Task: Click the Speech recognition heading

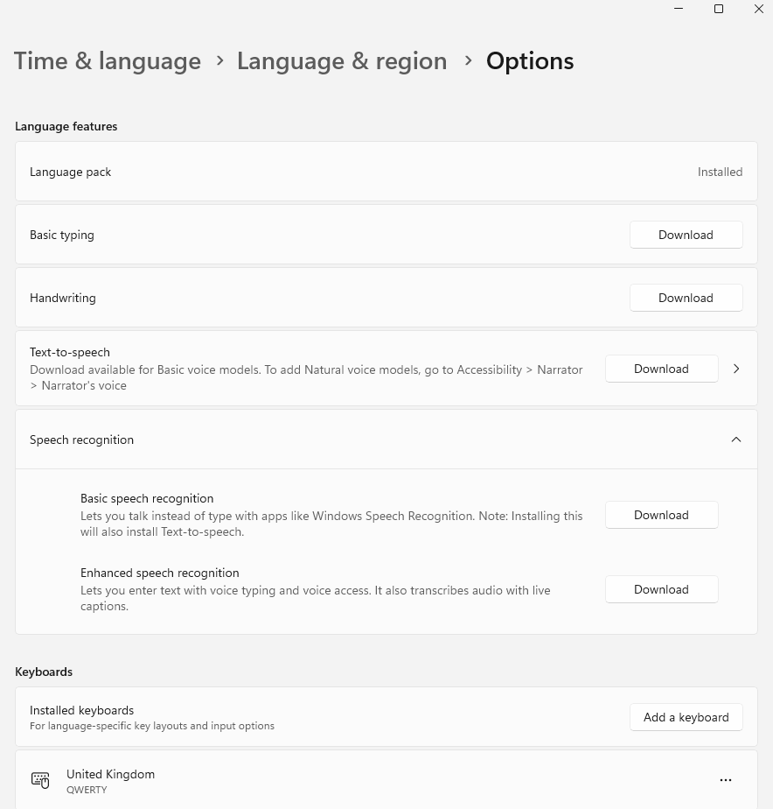Action: (x=81, y=440)
